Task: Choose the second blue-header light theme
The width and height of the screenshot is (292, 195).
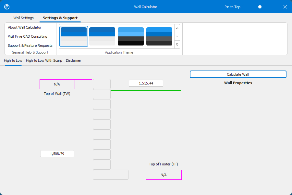Action: coord(102,36)
